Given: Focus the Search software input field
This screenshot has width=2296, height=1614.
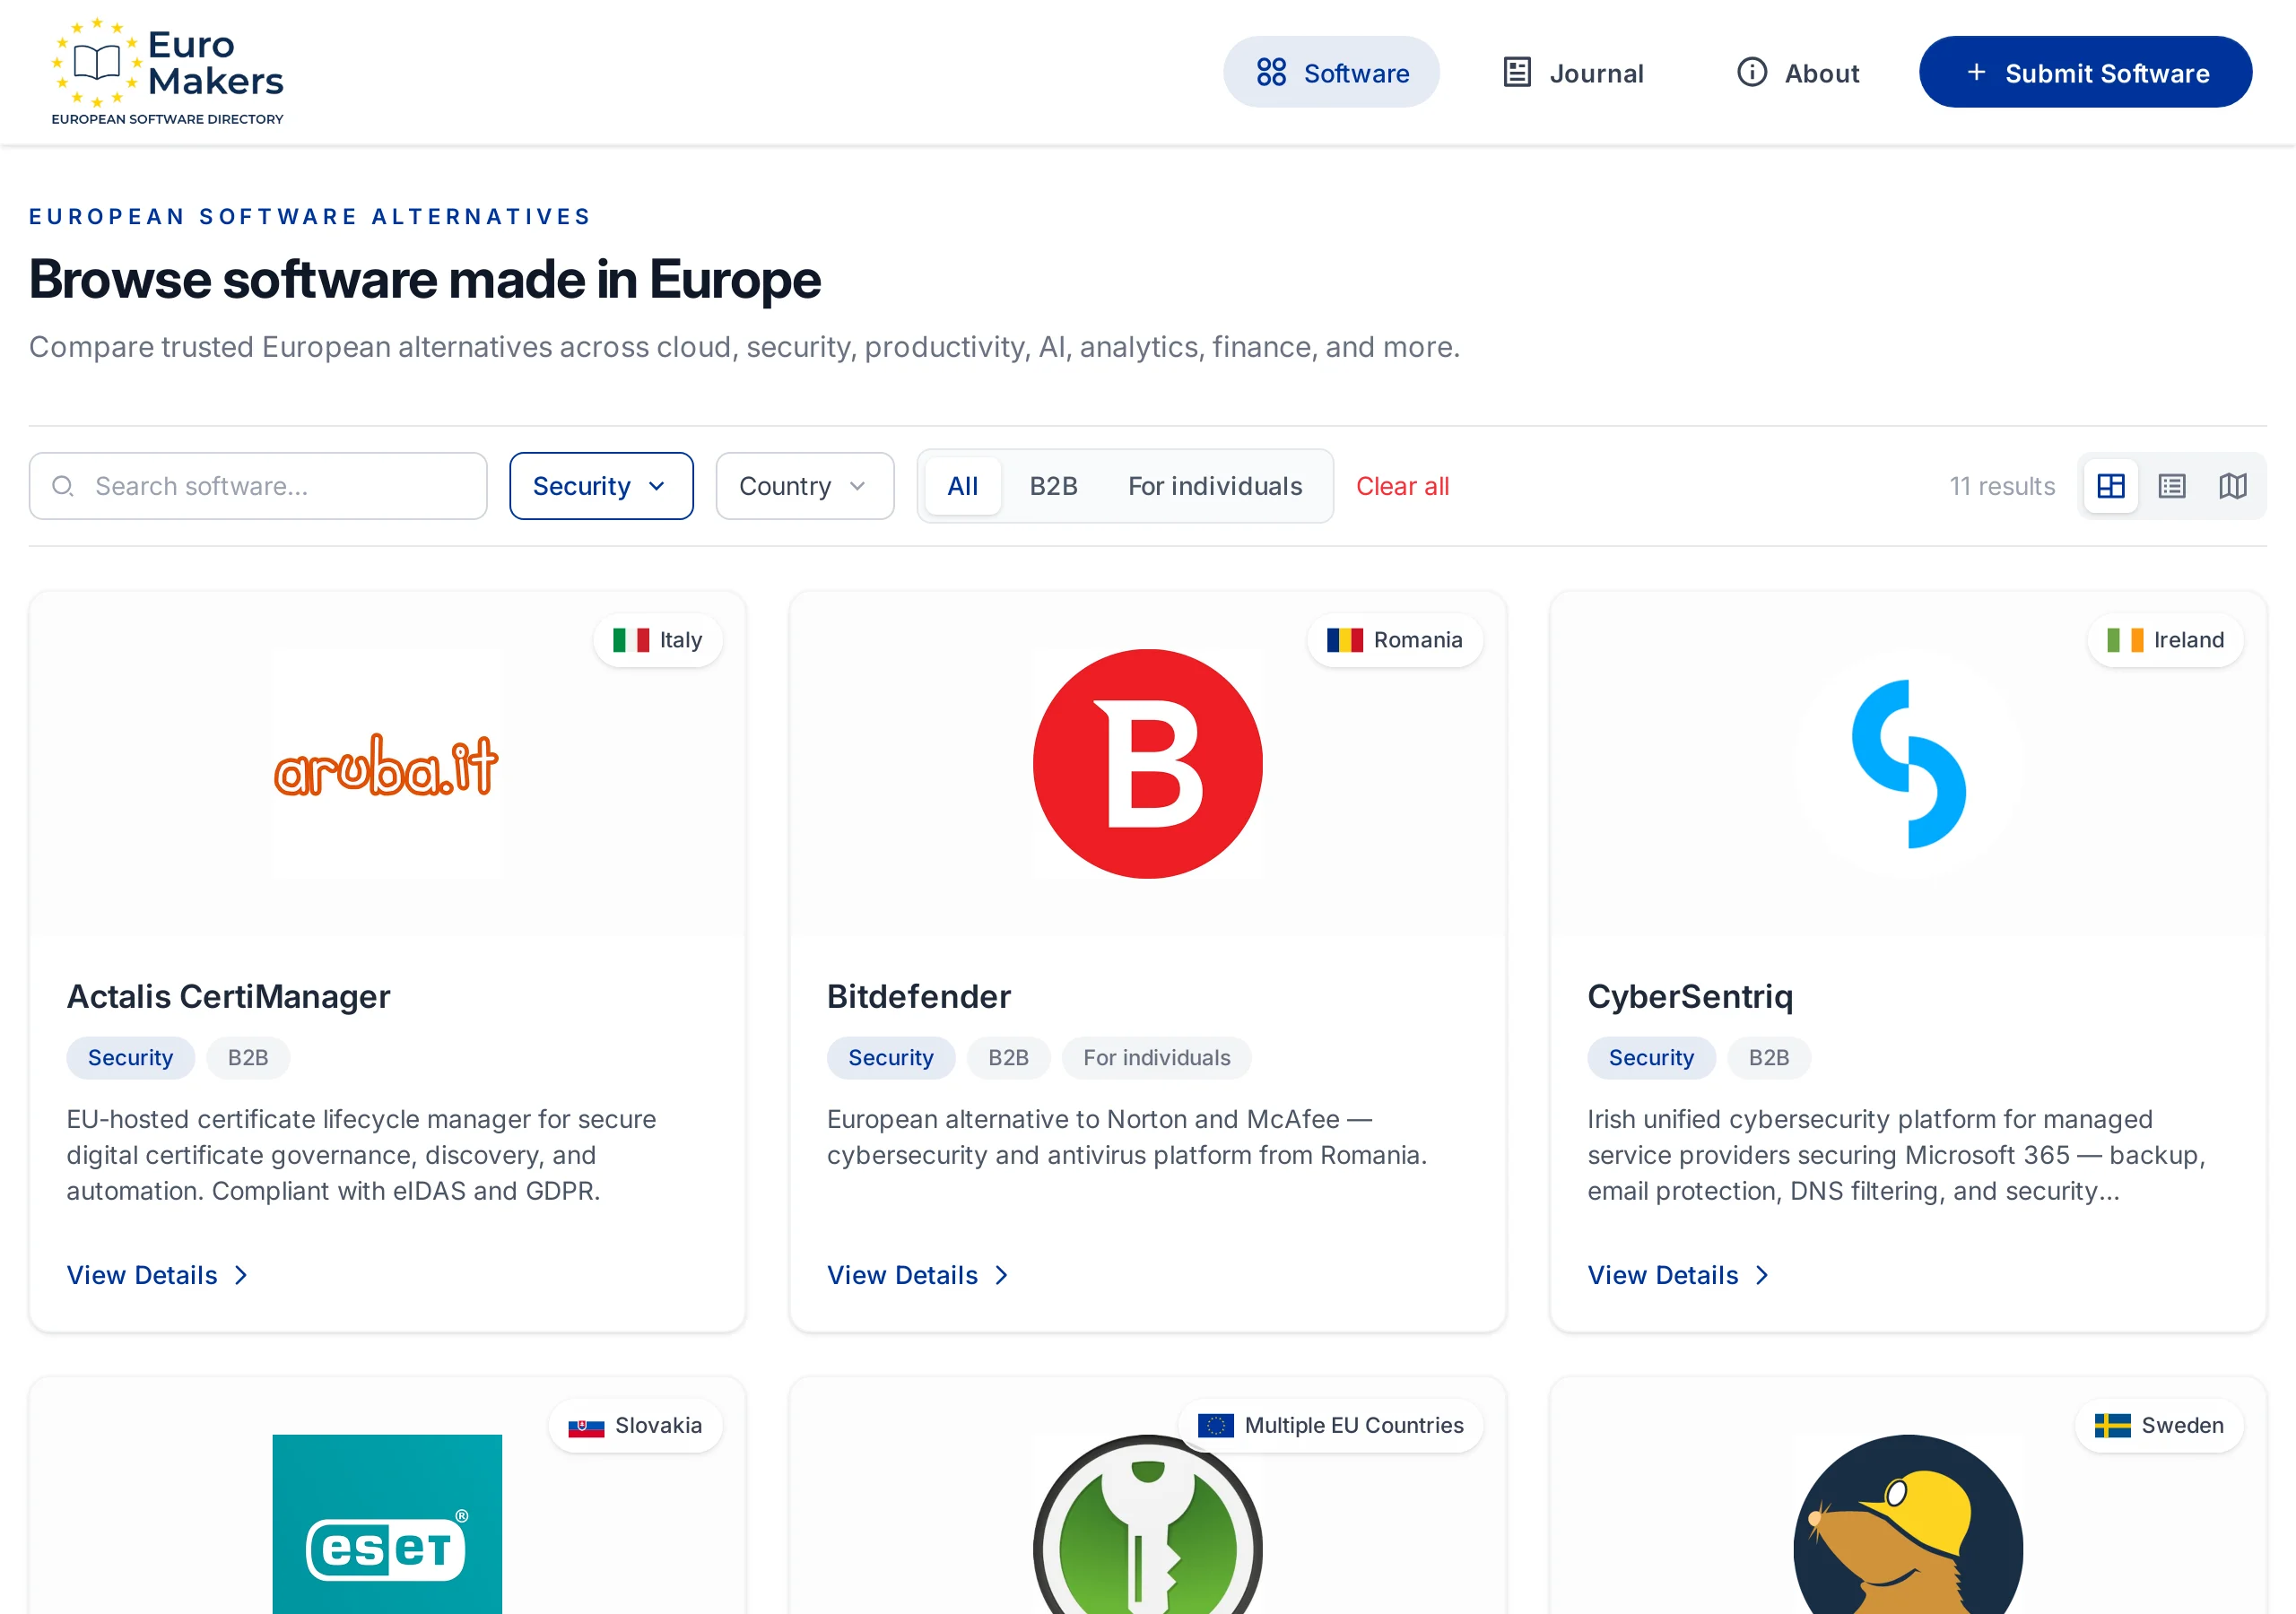Looking at the screenshot, I should (258, 486).
